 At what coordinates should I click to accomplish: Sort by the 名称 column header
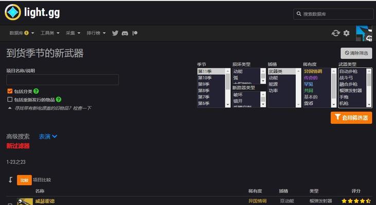[40, 191]
